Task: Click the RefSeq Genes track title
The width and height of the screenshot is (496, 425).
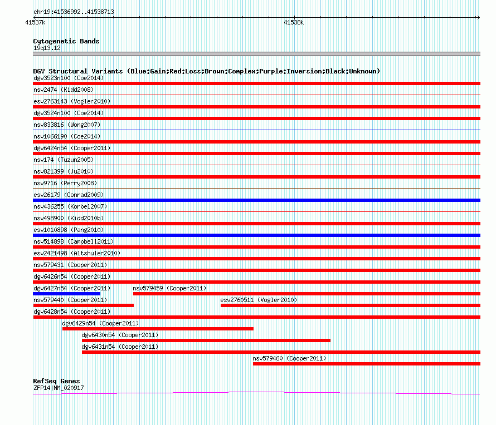Action: 56,381
